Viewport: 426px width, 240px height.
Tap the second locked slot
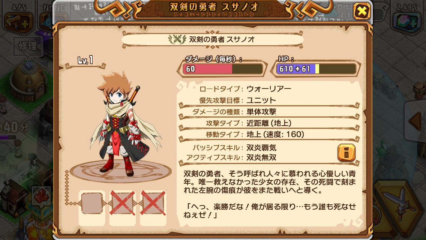(x=123, y=203)
